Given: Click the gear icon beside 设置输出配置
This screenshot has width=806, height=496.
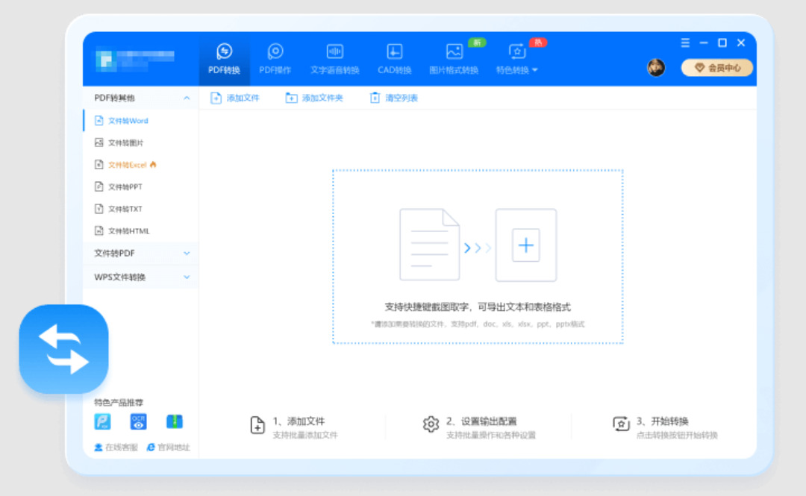Looking at the screenshot, I should [431, 424].
